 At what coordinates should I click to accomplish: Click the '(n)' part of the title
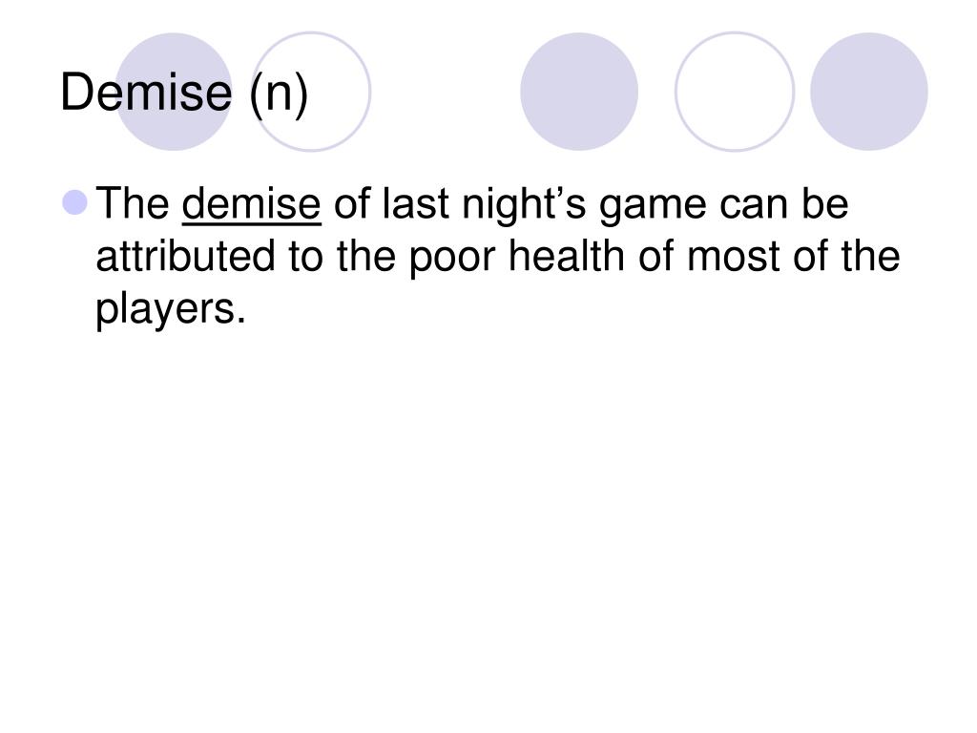point(280,94)
